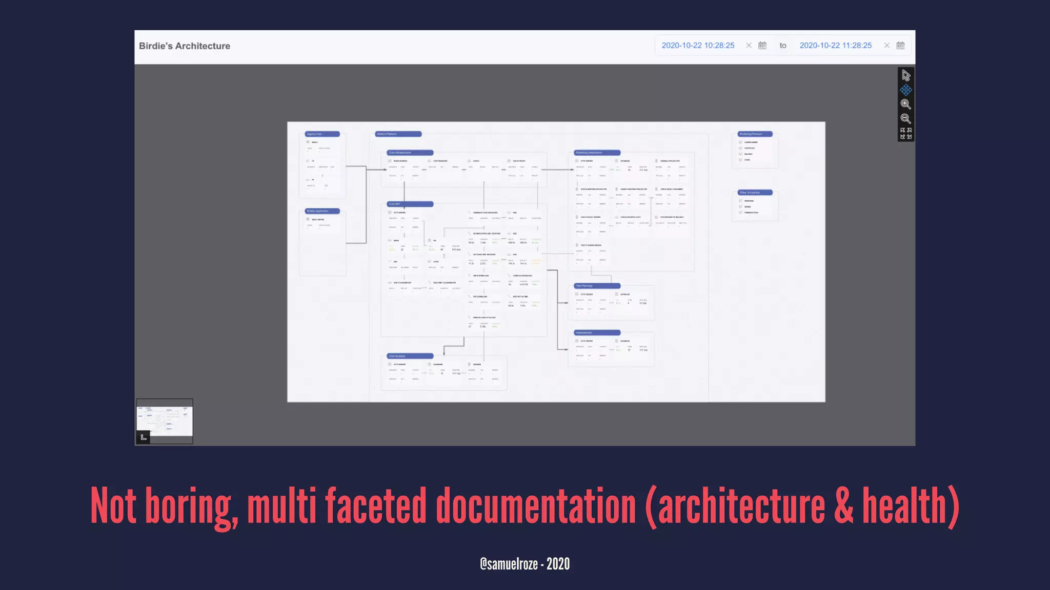1050x590 pixels.
Task: Select the Birdie's Platform group label
Action: point(398,134)
